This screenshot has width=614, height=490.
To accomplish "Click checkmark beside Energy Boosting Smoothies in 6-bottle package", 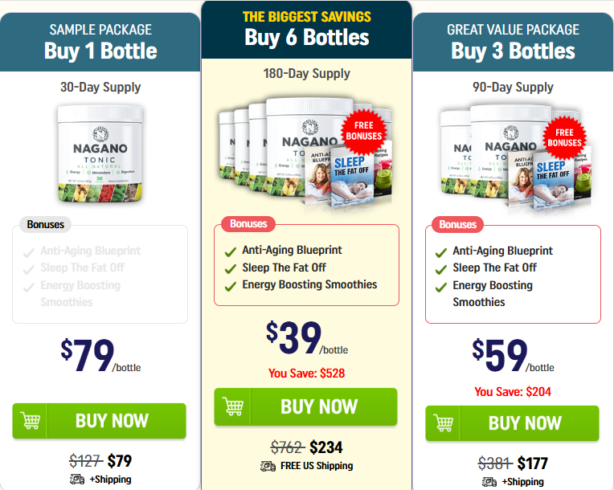I will click(x=231, y=285).
